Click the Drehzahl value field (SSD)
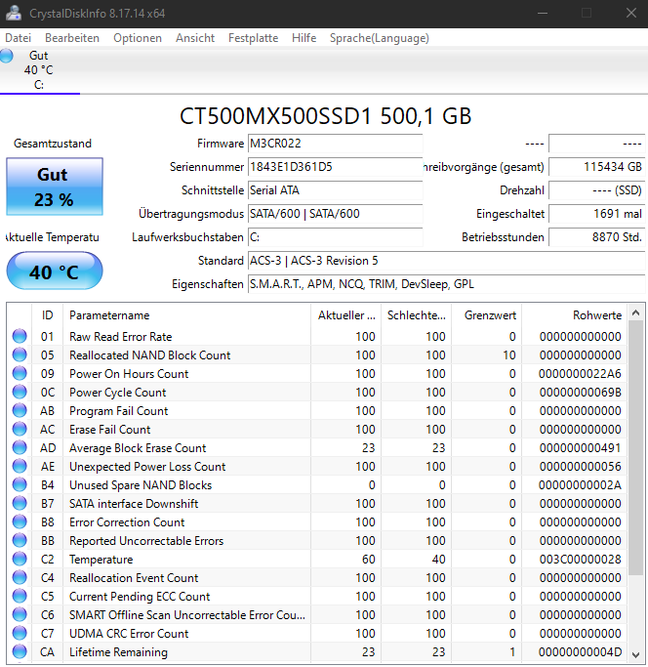648x667 pixels. click(x=597, y=190)
